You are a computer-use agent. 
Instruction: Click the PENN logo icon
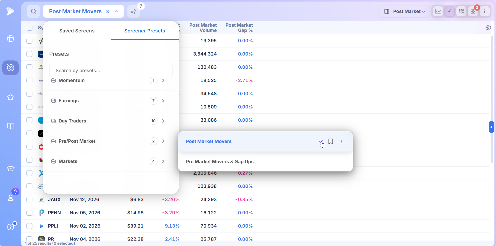41,213
